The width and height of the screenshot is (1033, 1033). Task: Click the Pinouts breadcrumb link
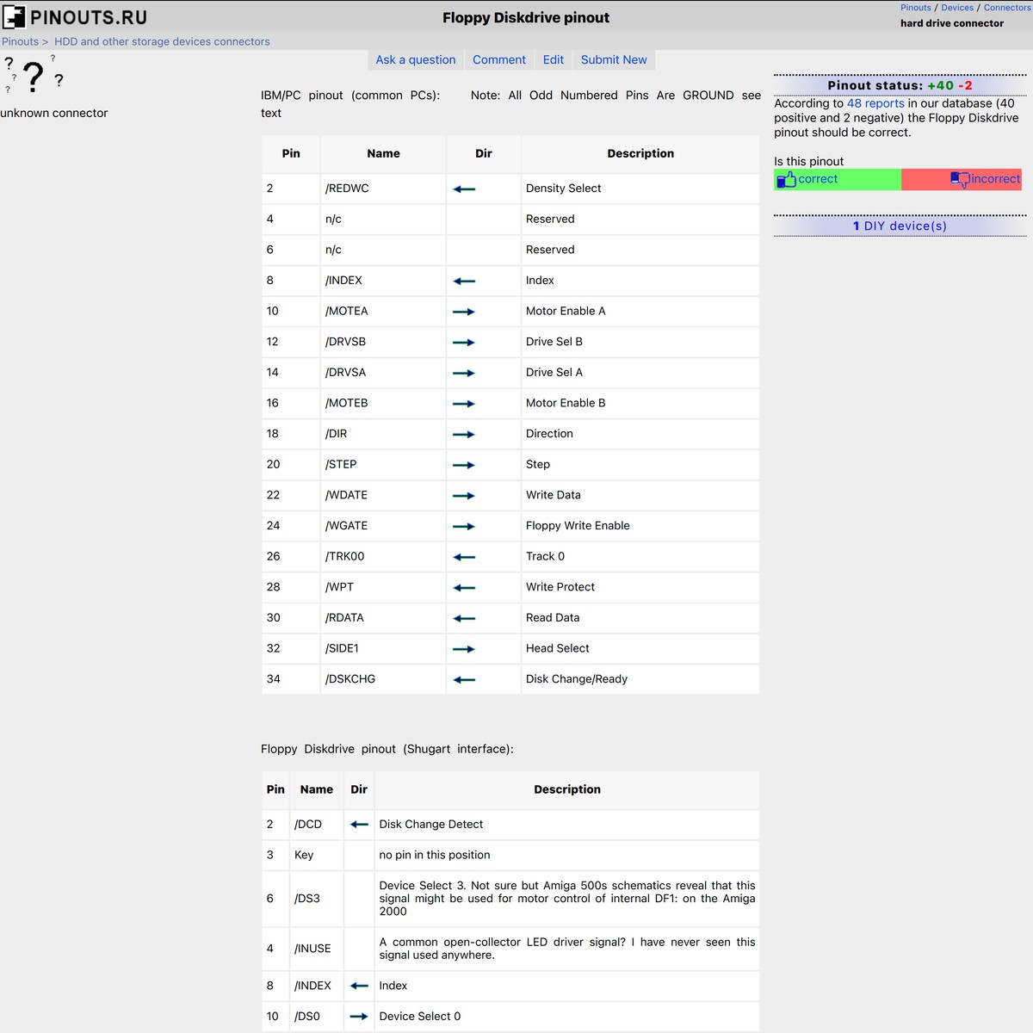point(19,40)
